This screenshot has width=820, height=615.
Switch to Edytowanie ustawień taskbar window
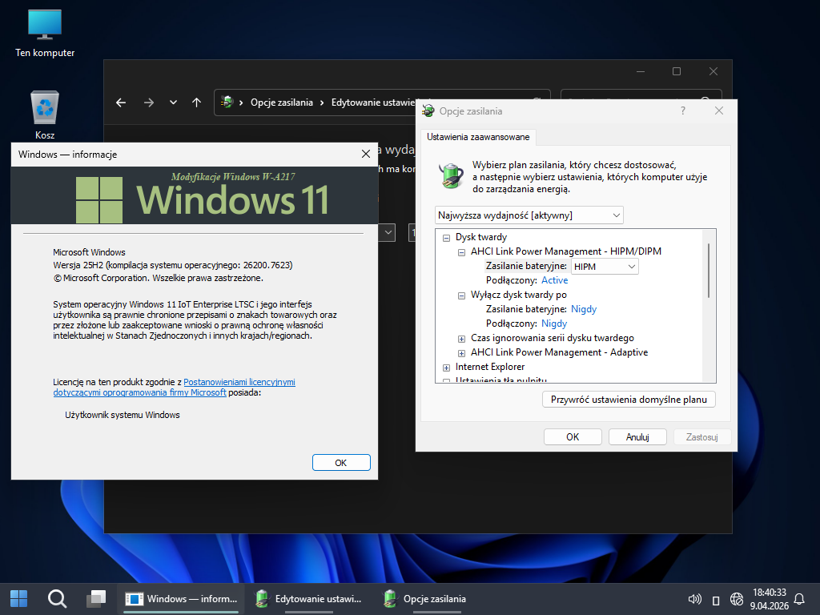pos(308,598)
